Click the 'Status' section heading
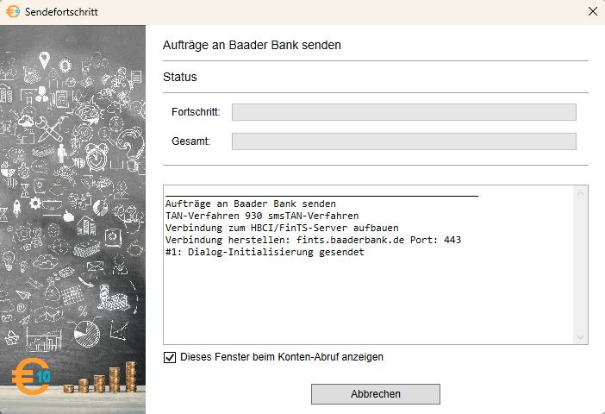605x414 pixels. (x=180, y=77)
